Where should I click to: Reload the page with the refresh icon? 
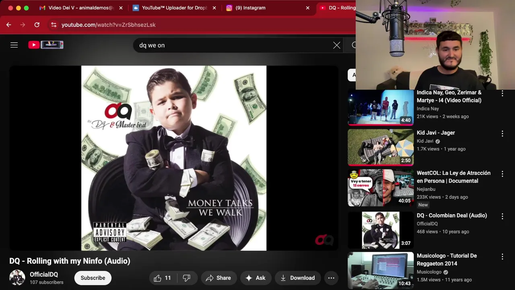click(37, 25)
